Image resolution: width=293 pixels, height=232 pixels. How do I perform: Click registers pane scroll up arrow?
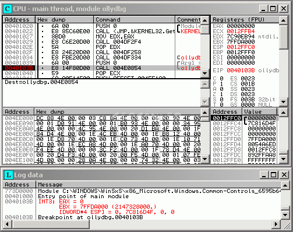pyautogui.click(x=283, y=20)
